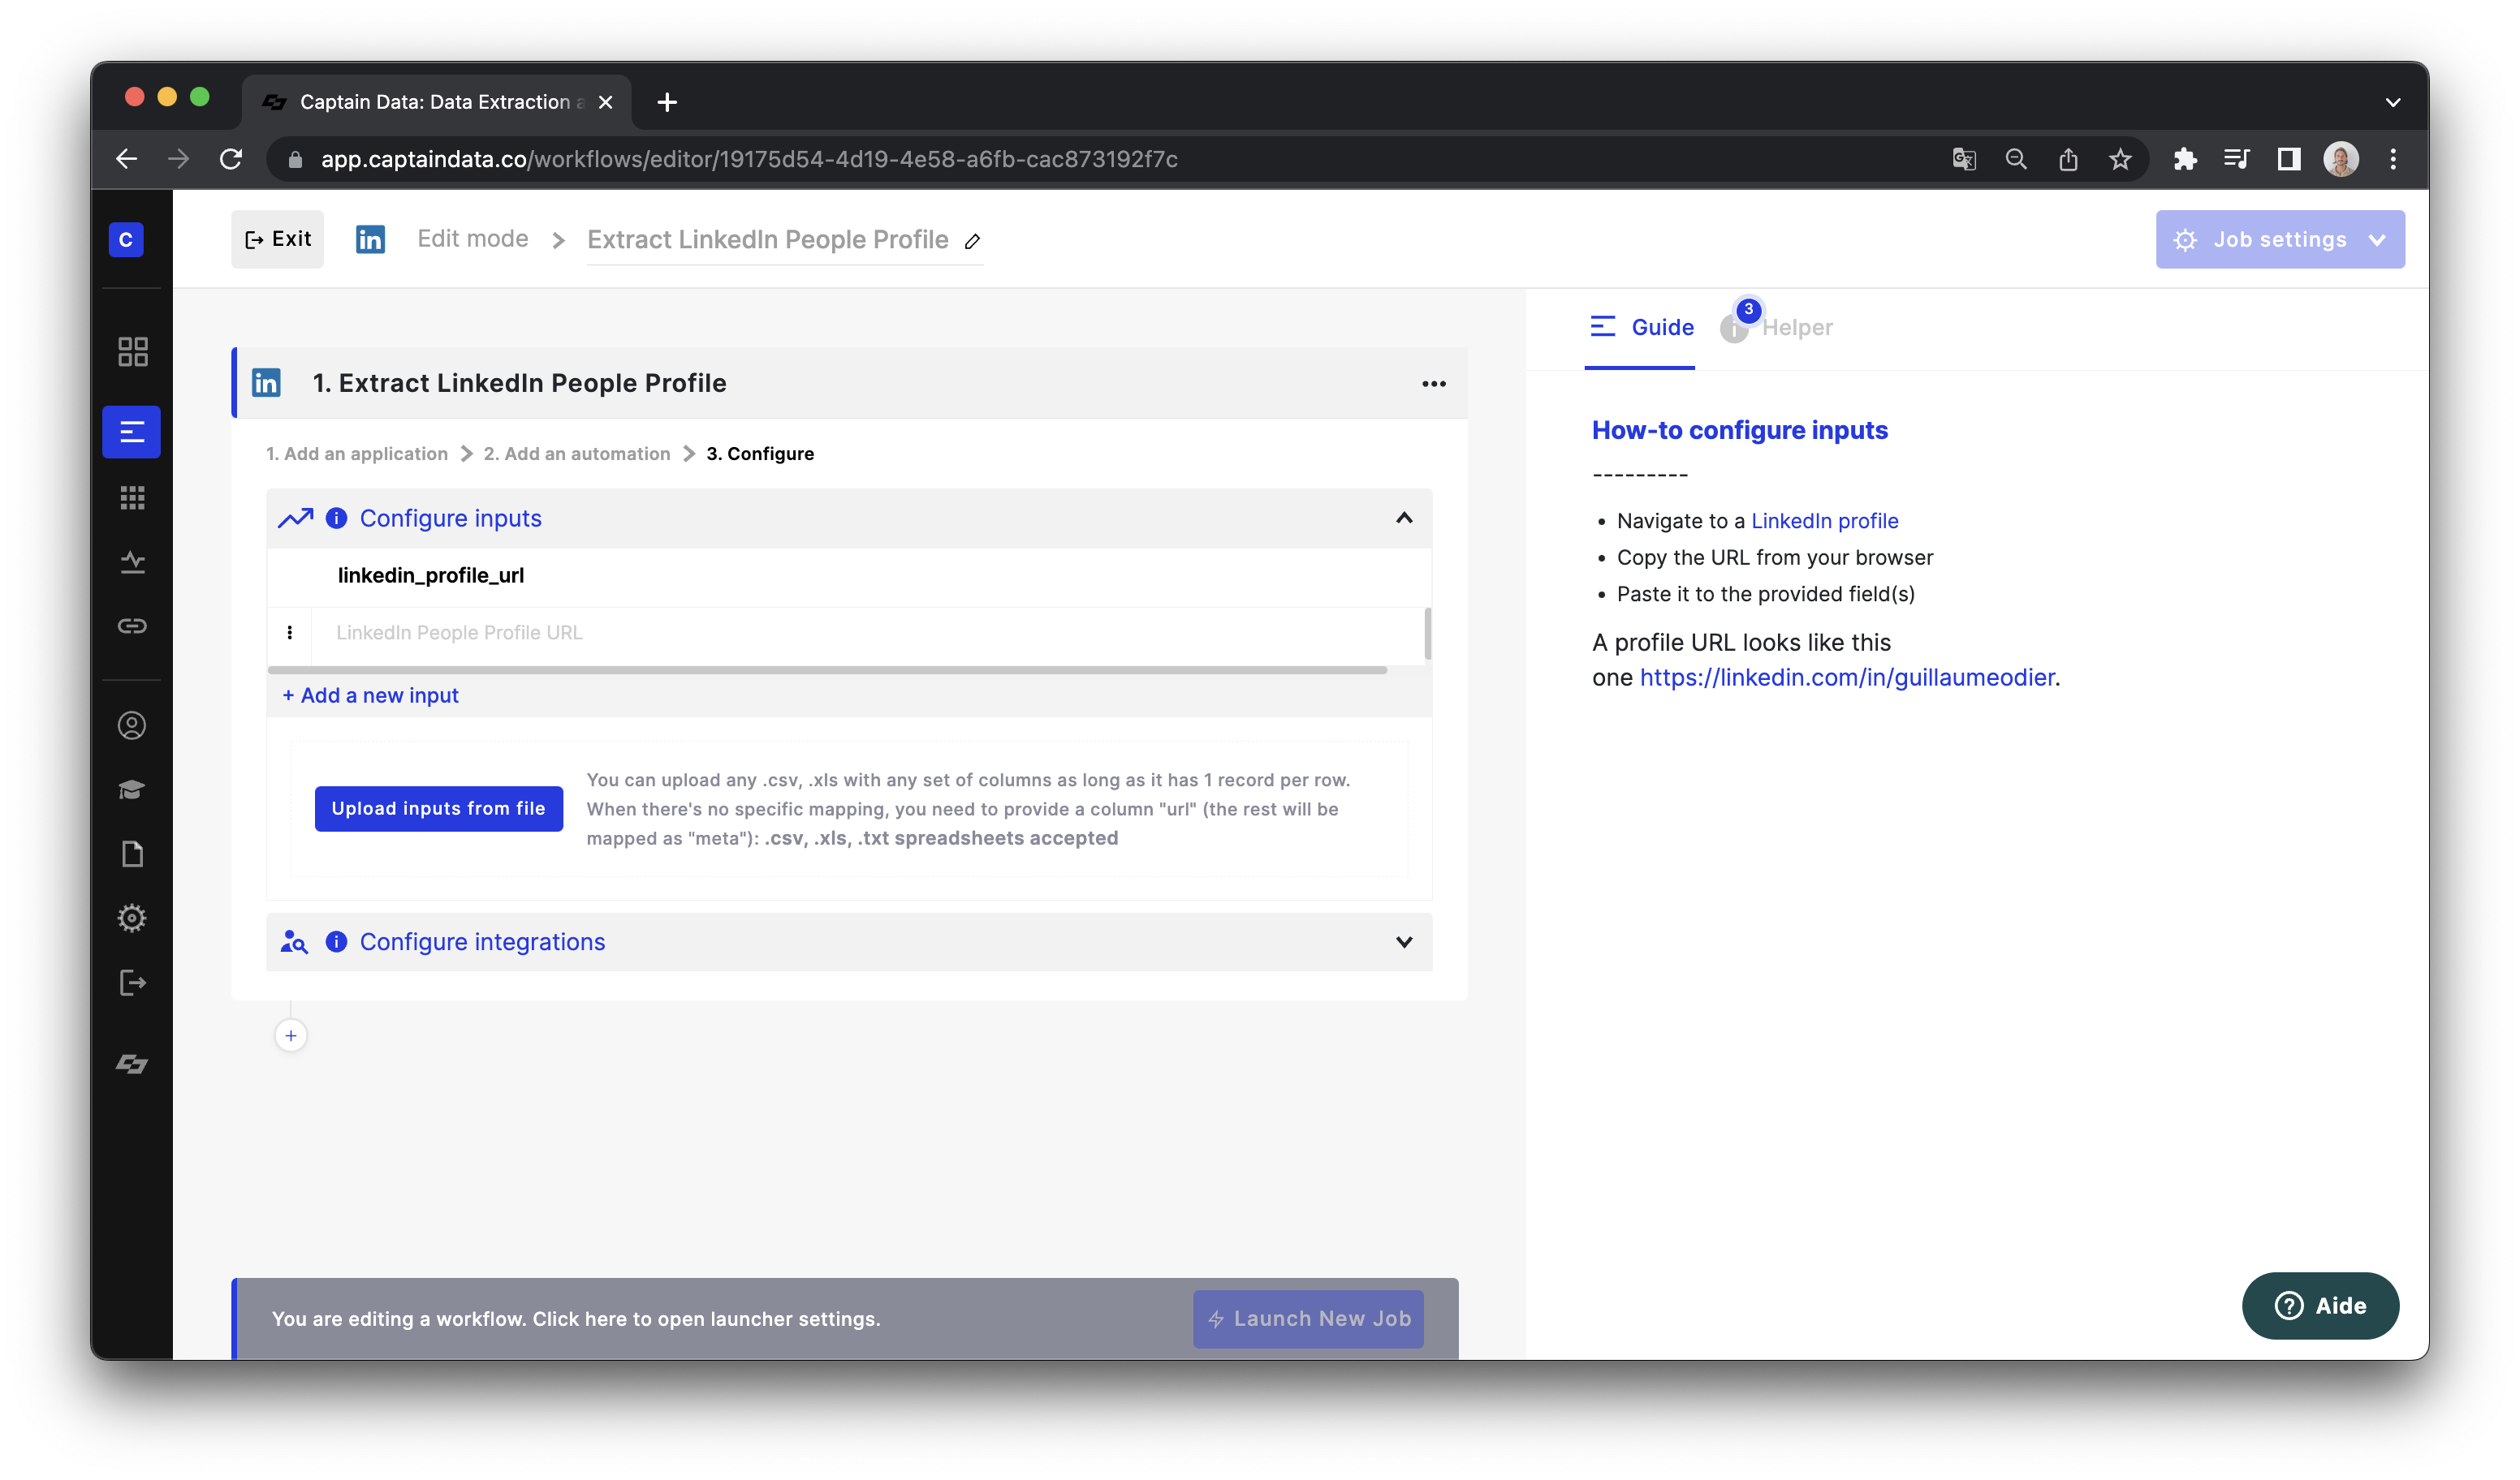
Task: Open a new browser tab
Action: point(667,102)
